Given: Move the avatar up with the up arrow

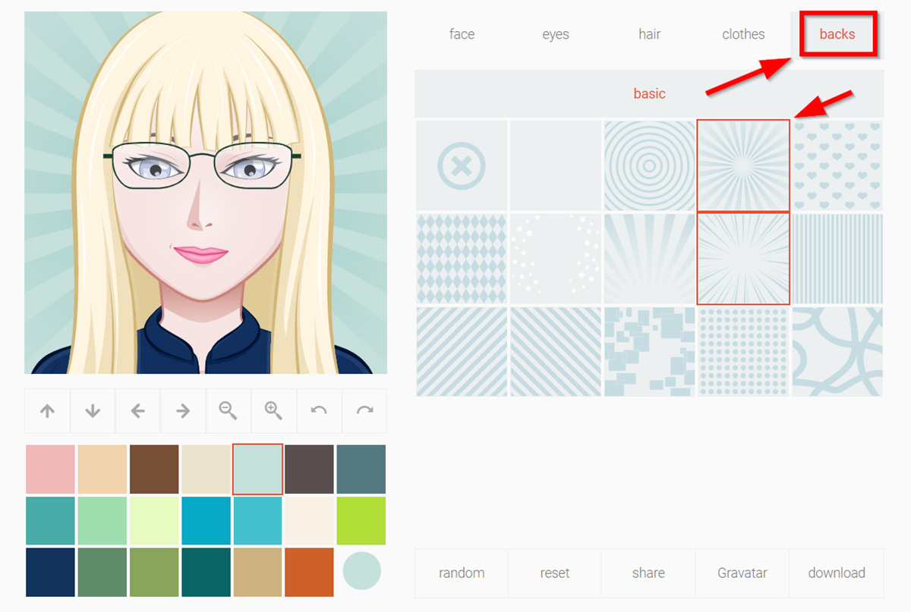Looking at the screenshot, I should 47,410.
